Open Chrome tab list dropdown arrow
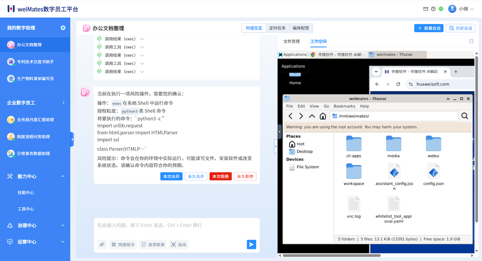 click(376, 71)
